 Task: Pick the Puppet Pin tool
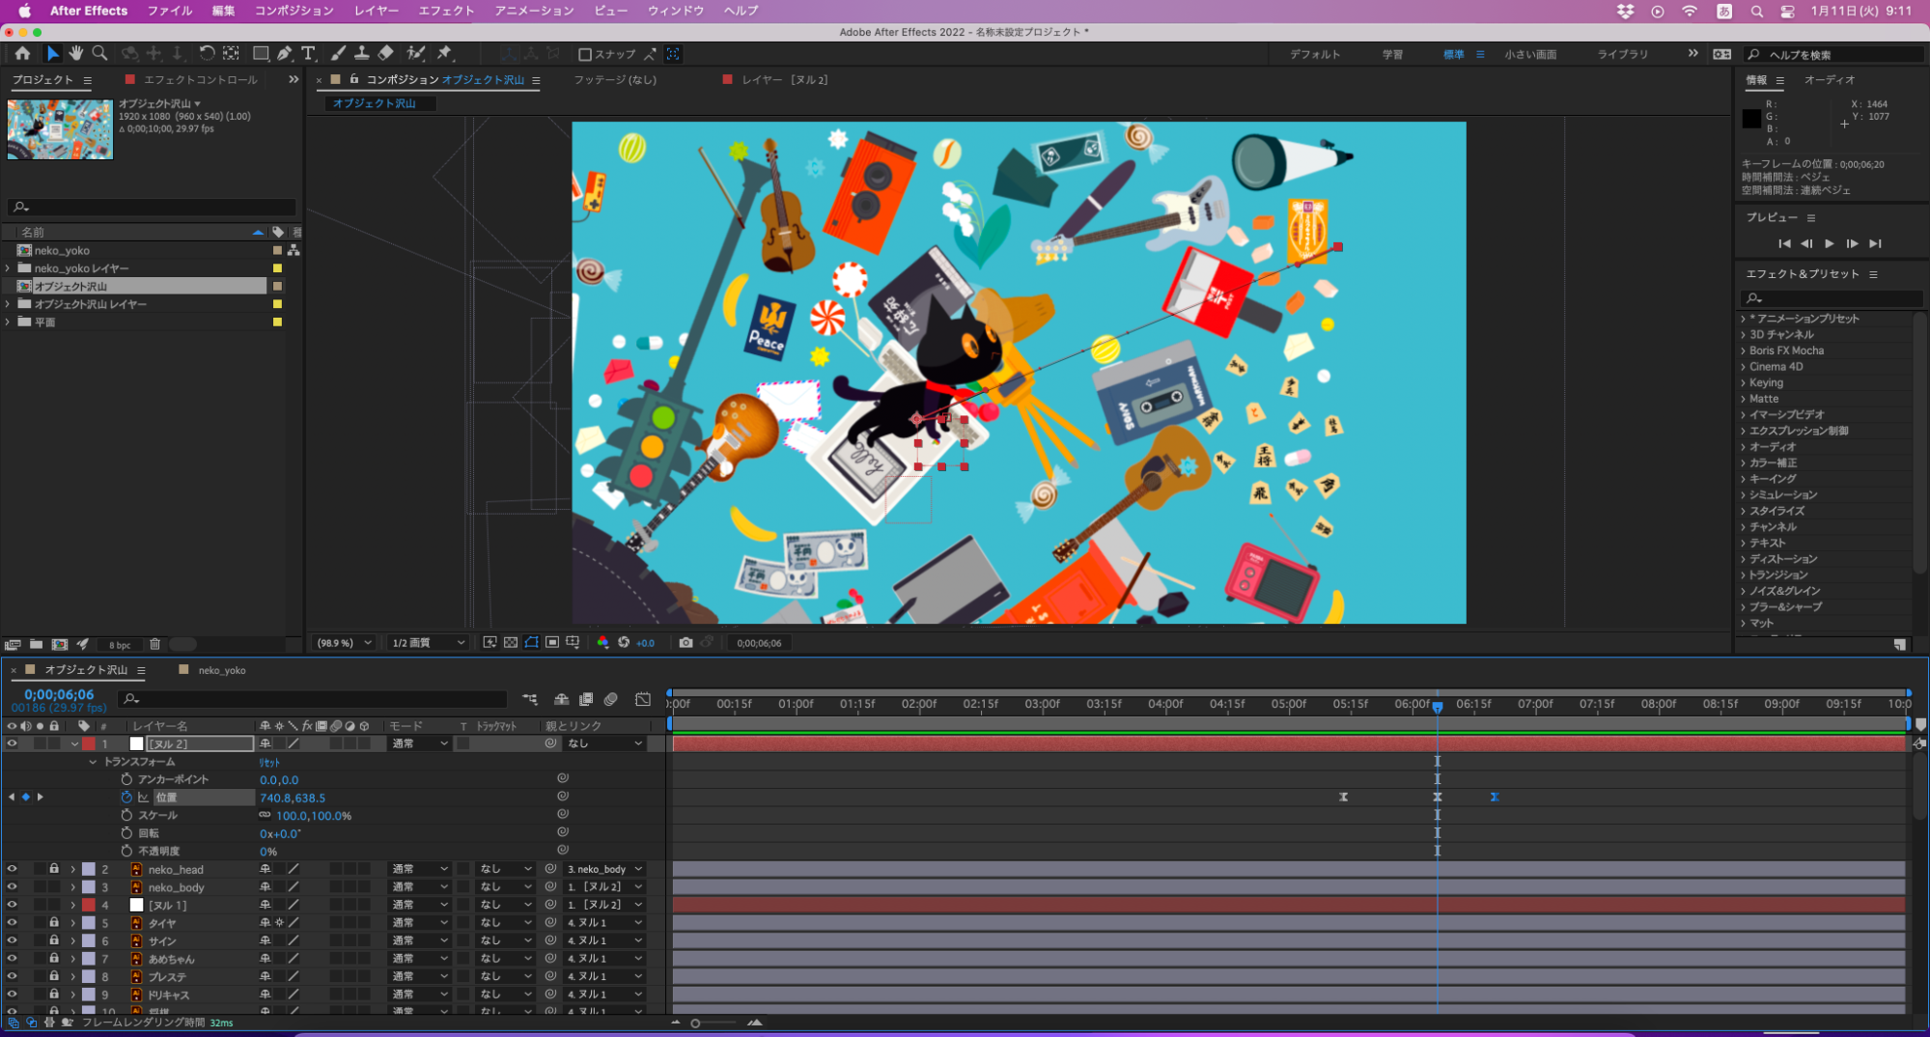[x=445, y=54]
